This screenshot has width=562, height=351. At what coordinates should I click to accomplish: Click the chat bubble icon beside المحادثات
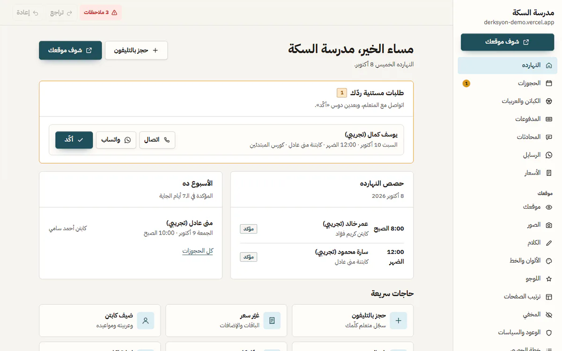click(549, 137)
